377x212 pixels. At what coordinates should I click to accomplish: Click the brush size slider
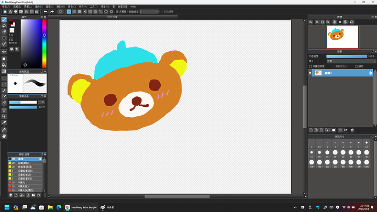pos(23,103)
